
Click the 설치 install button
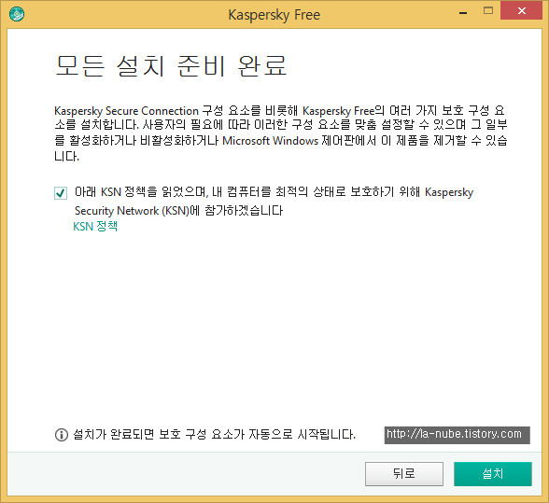point(493,473)
